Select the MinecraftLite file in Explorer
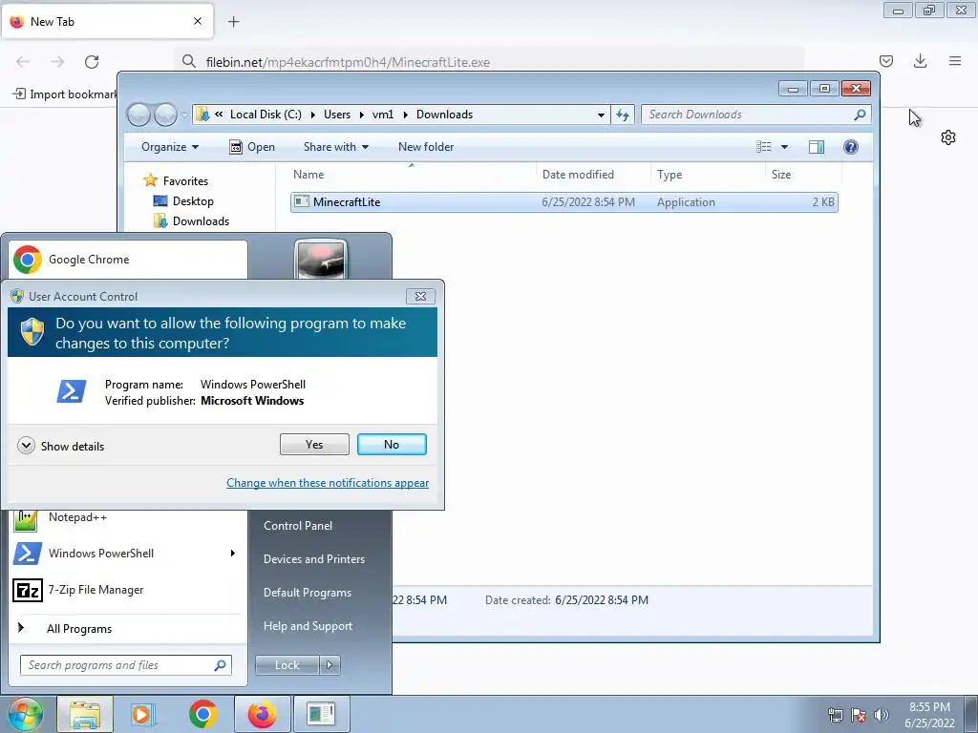 point(563,202)
